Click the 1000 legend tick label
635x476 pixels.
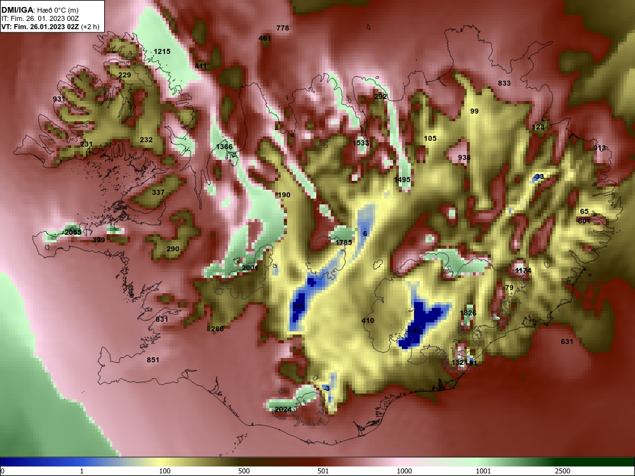404,471
